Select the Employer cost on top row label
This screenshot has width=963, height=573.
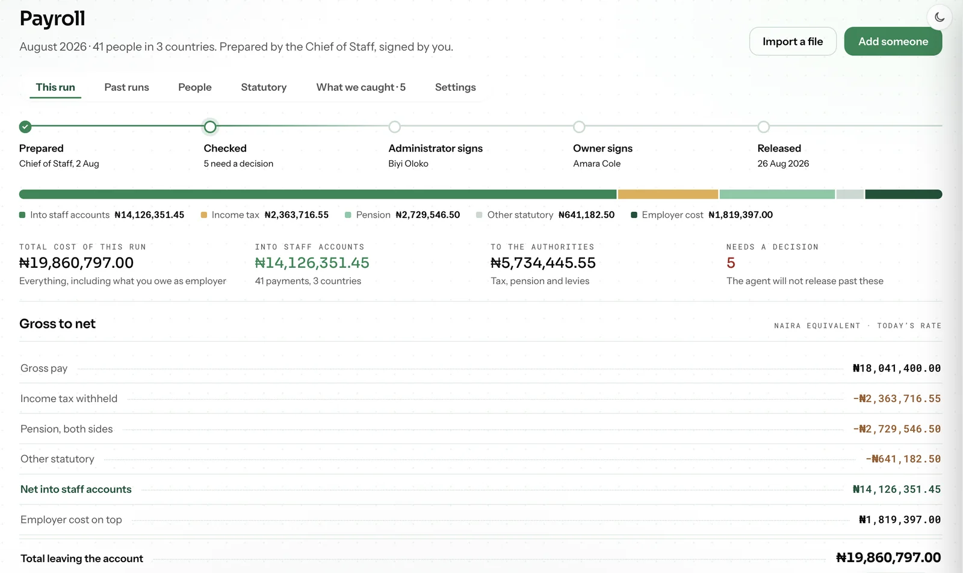click(71, 519)
